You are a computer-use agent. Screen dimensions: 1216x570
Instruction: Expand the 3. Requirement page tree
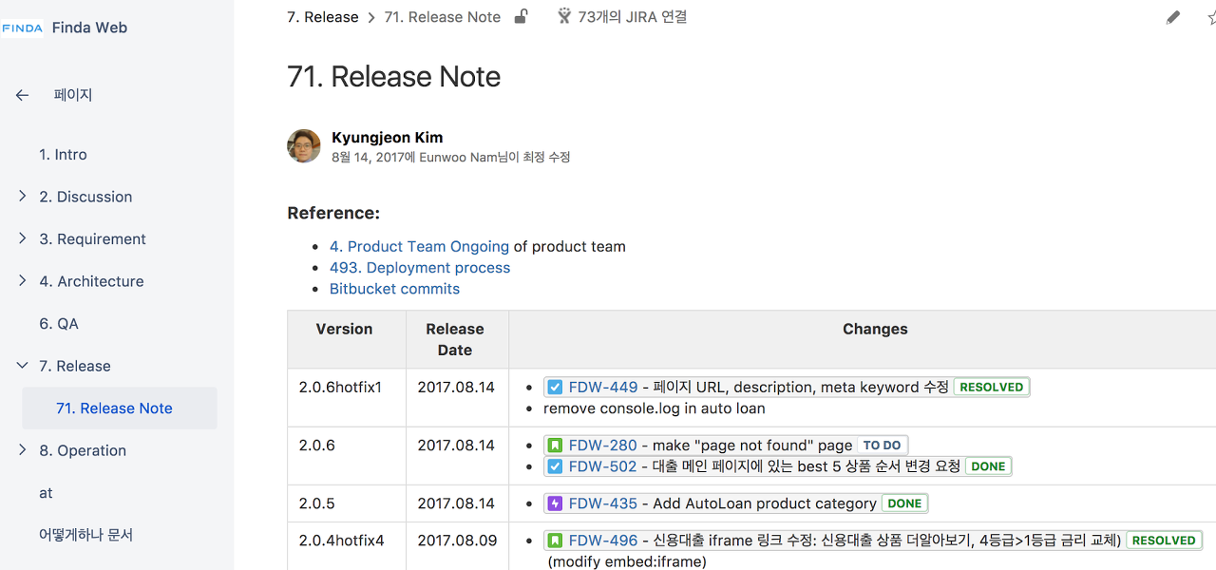(22, 238)
